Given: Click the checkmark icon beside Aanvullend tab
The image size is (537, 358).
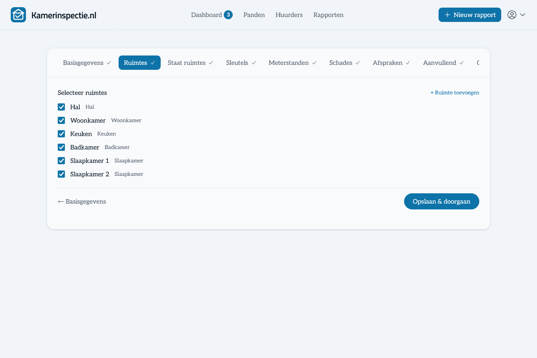Looking at the screenshot, I should pyautogui.click(x=461, y=63).
